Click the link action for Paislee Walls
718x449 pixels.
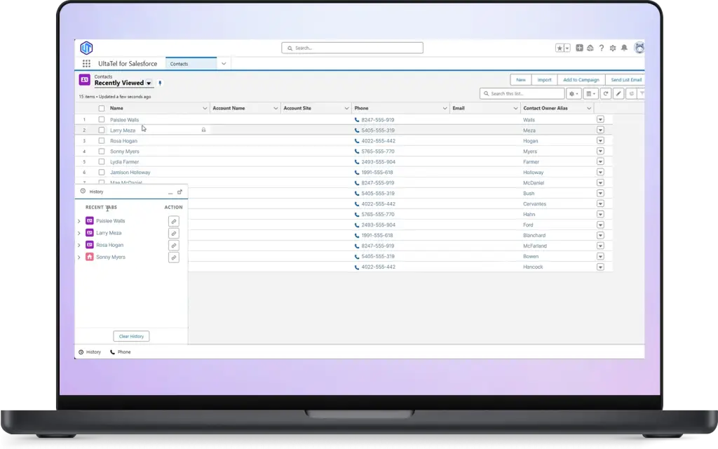point(174,221)
